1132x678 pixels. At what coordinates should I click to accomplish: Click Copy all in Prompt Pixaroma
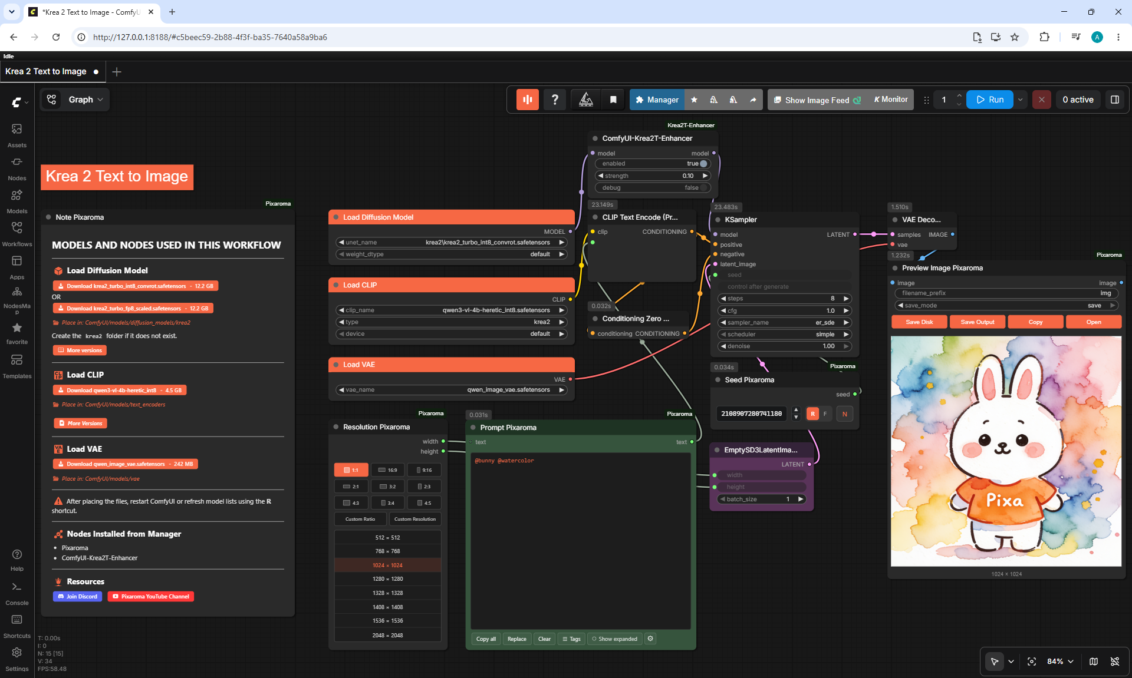(486, 639)
